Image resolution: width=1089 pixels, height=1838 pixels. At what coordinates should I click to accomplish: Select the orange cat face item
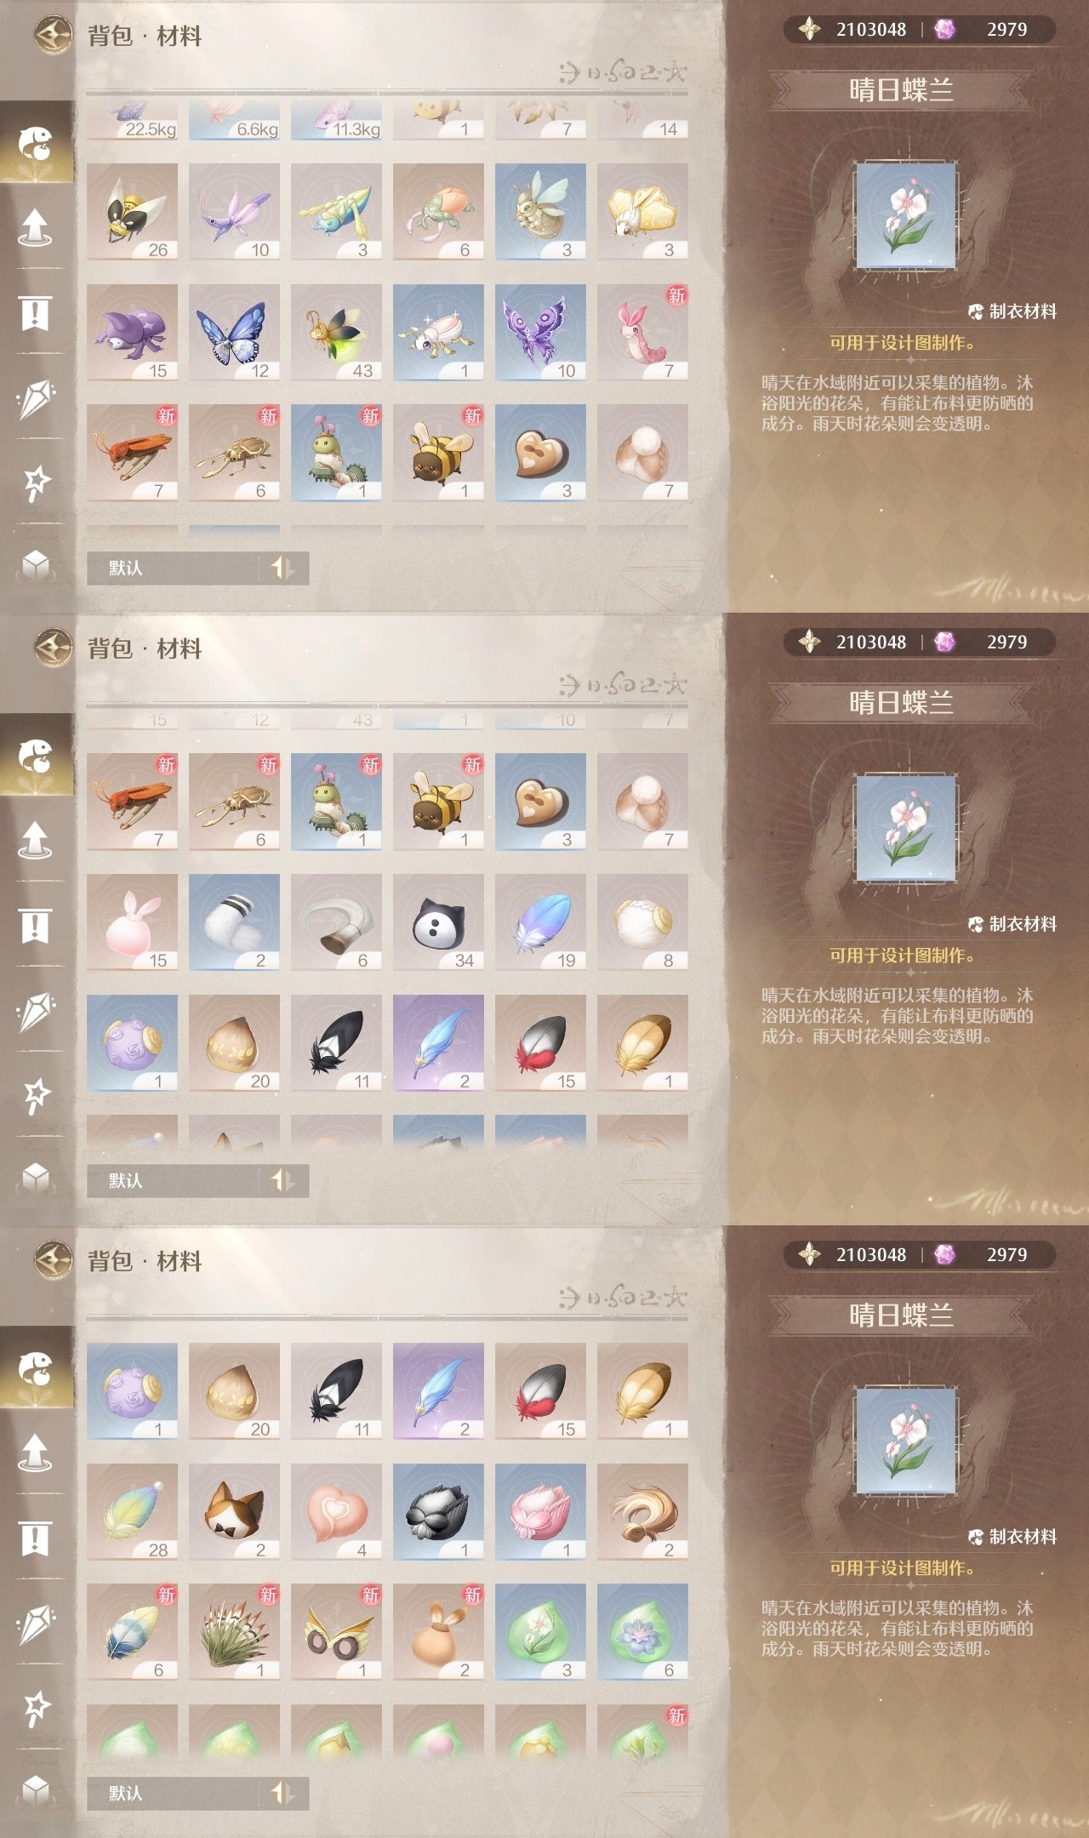point(234,1512)
